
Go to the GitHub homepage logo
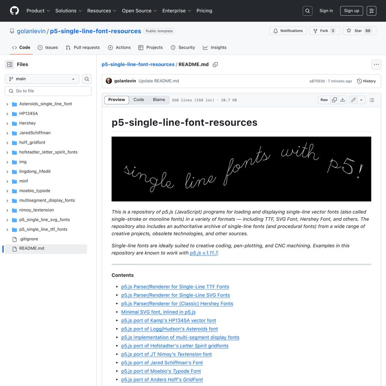pos(14,11)
